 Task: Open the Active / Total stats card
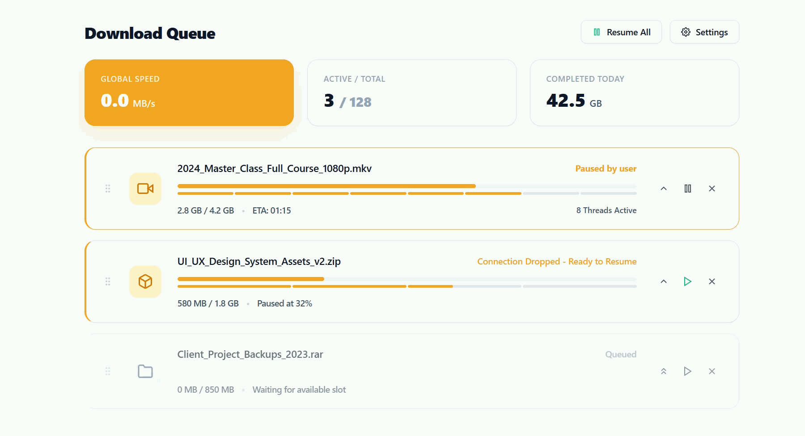point(411,92)
